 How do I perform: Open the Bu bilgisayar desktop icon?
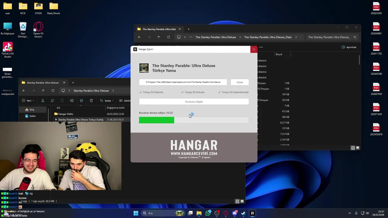(8, 29)
